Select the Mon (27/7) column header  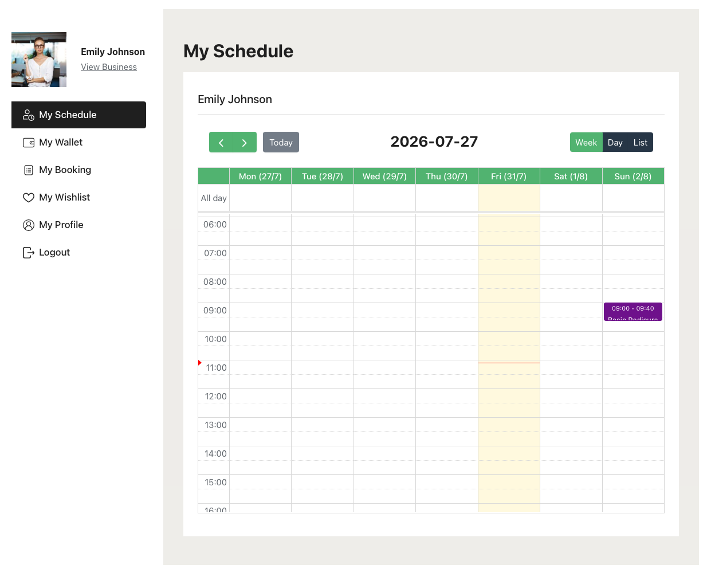pyautogui.click(x=260, y=176)
